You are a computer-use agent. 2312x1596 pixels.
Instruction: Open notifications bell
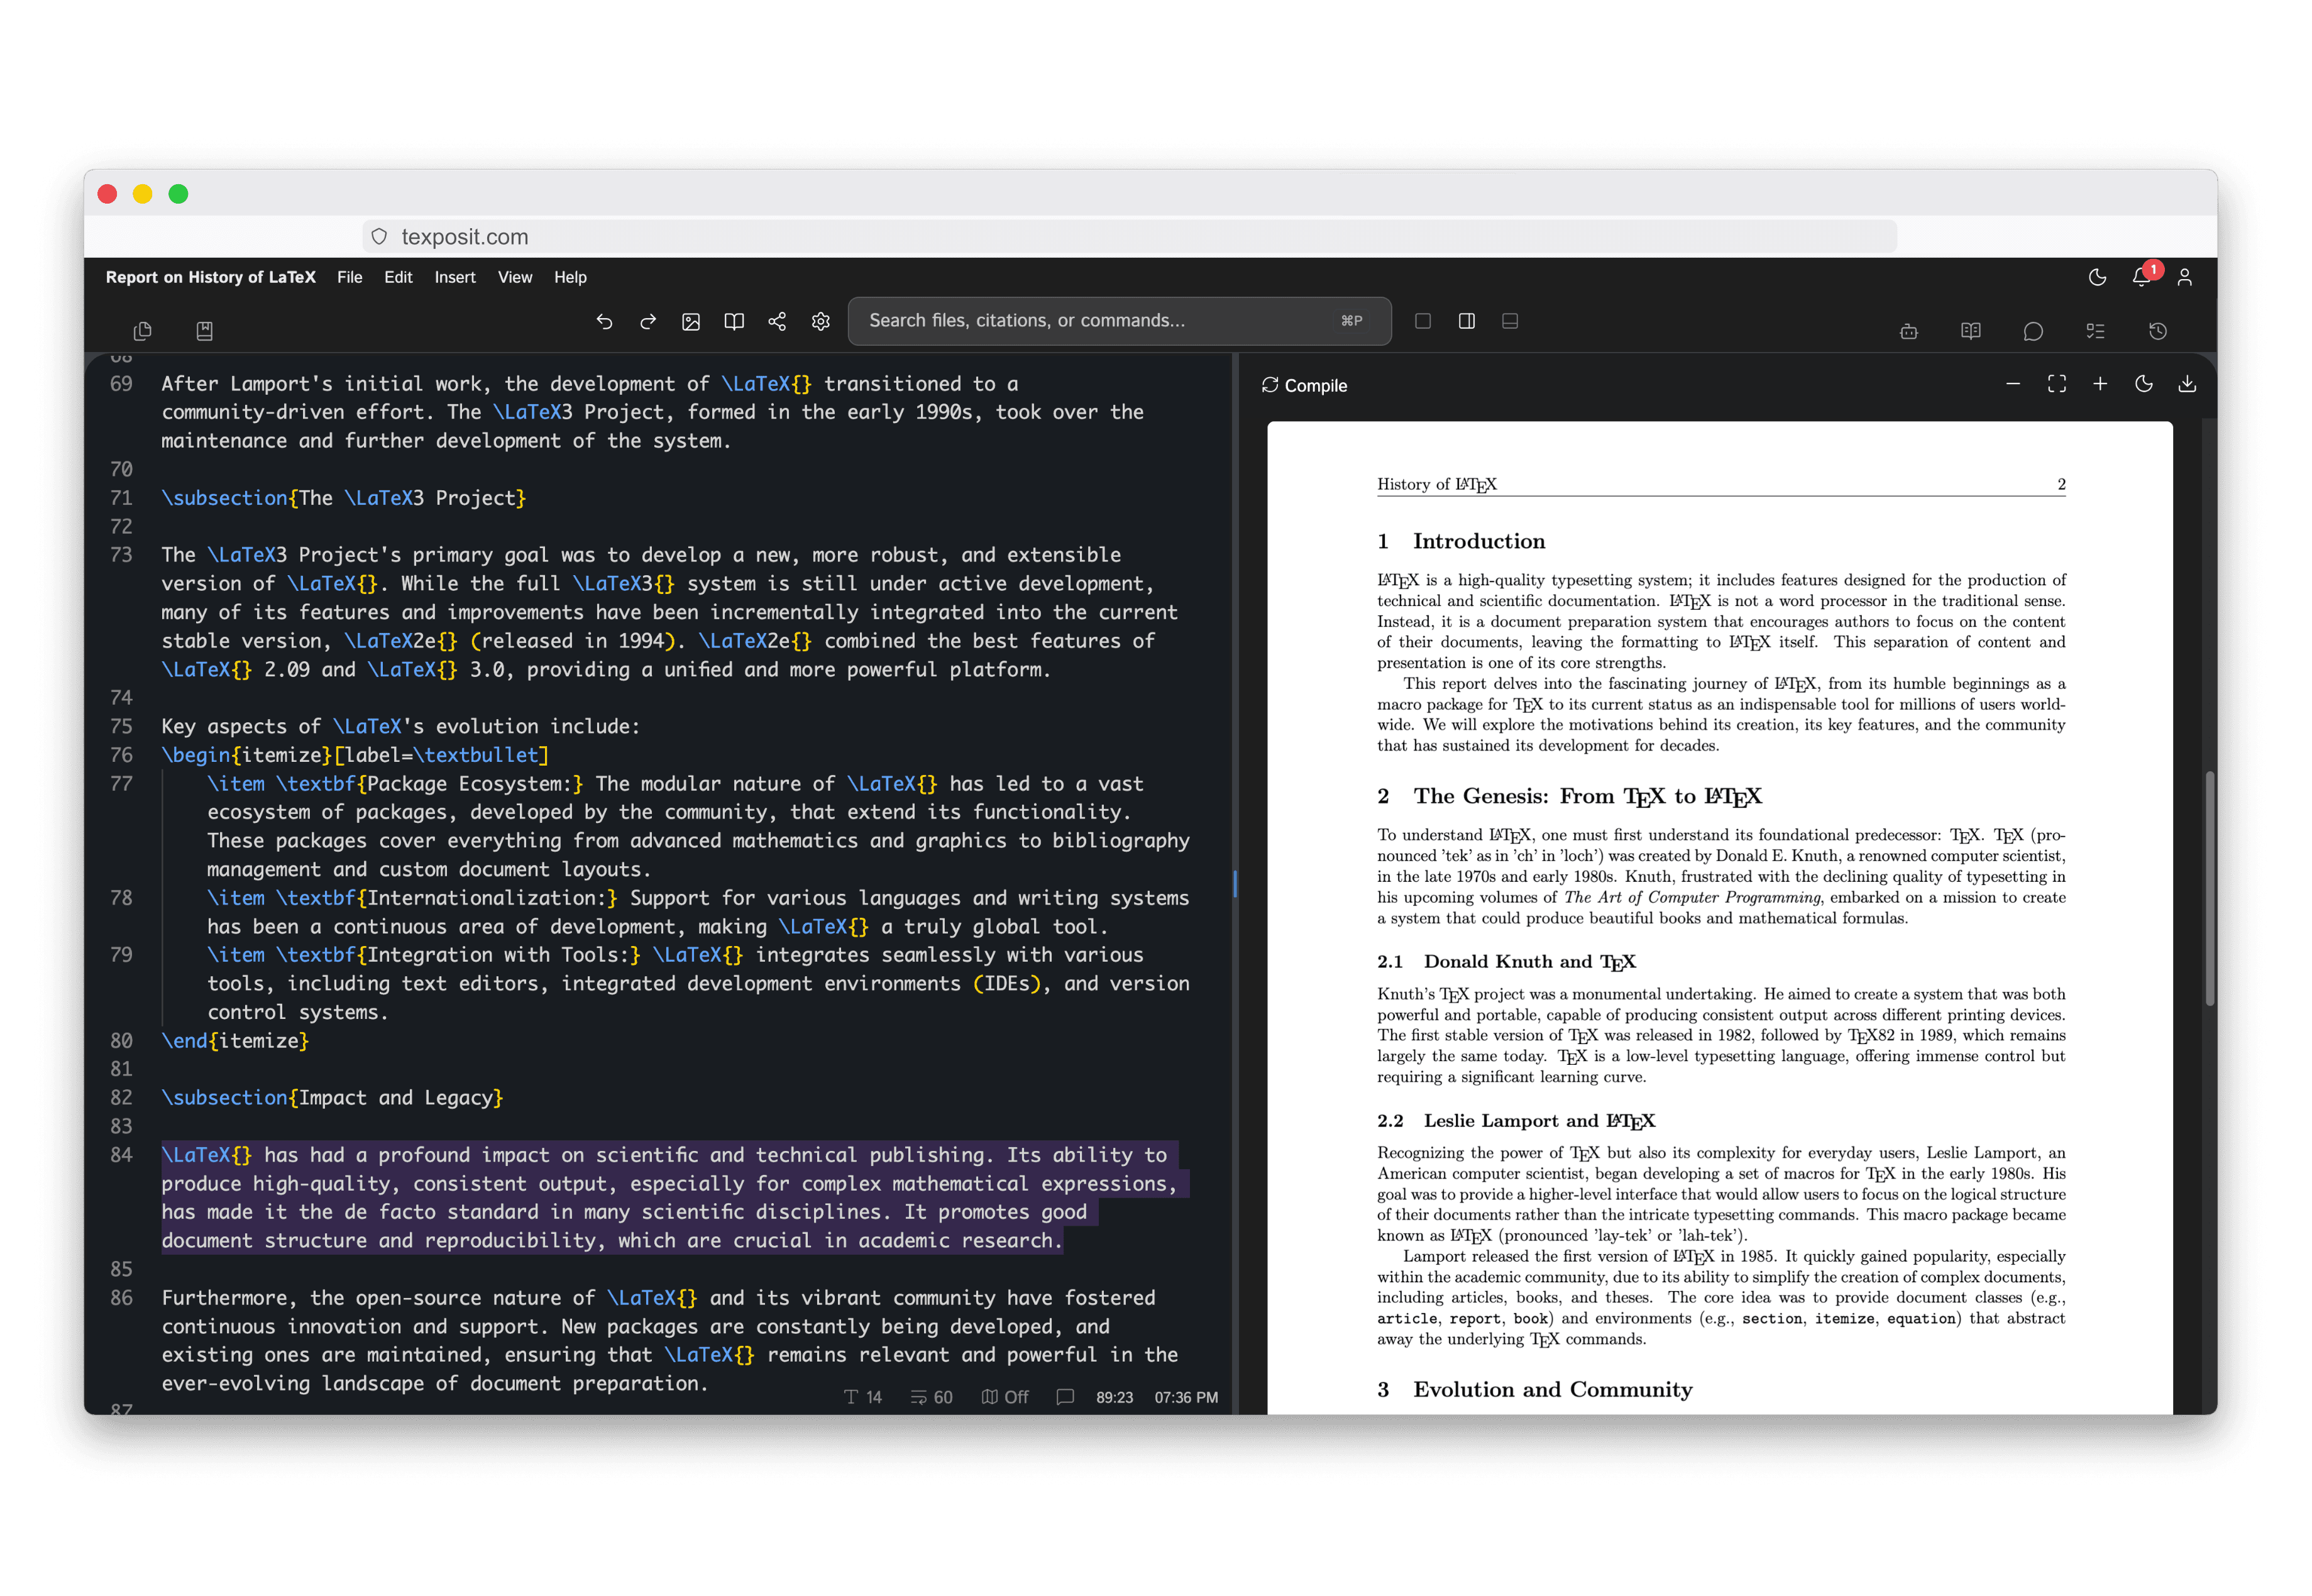coord(2142,277)
